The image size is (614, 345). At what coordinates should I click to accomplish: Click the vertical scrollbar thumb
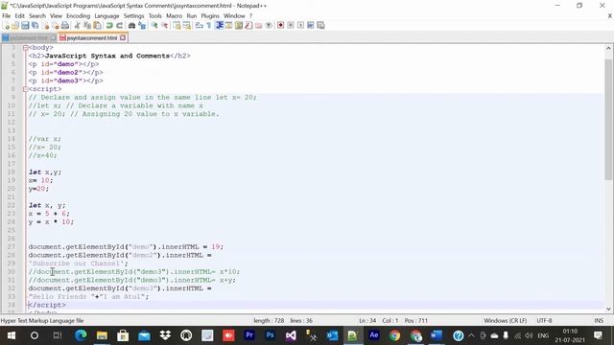608,119
